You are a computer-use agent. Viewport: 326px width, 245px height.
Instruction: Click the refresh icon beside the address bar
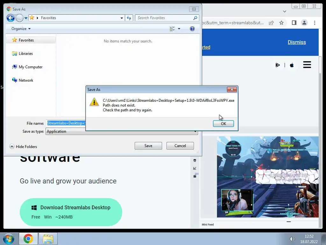point(129,18)
